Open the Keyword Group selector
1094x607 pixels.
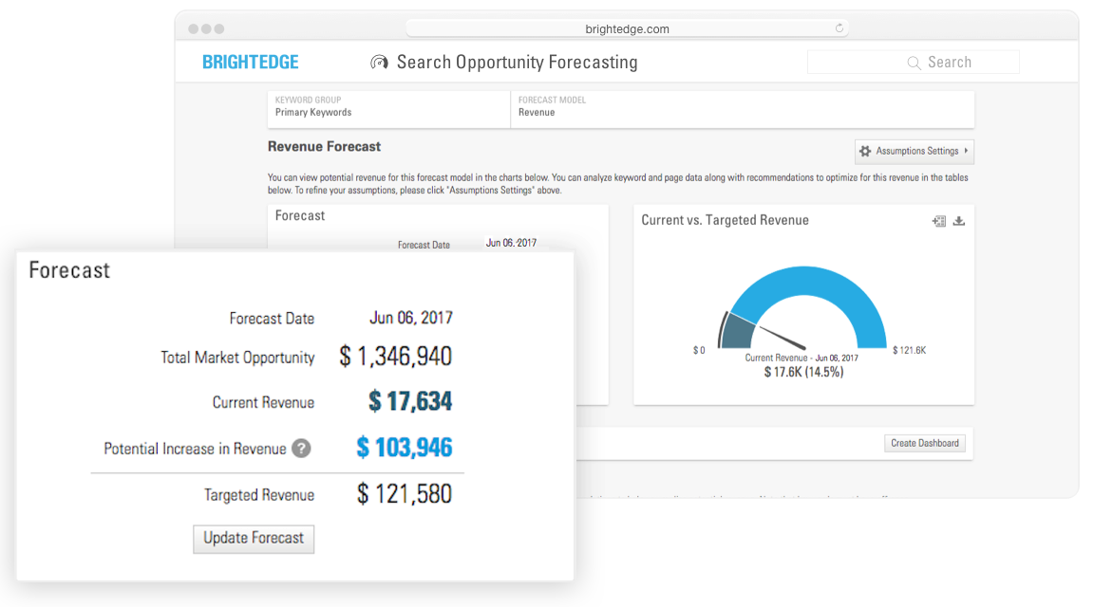389,106
